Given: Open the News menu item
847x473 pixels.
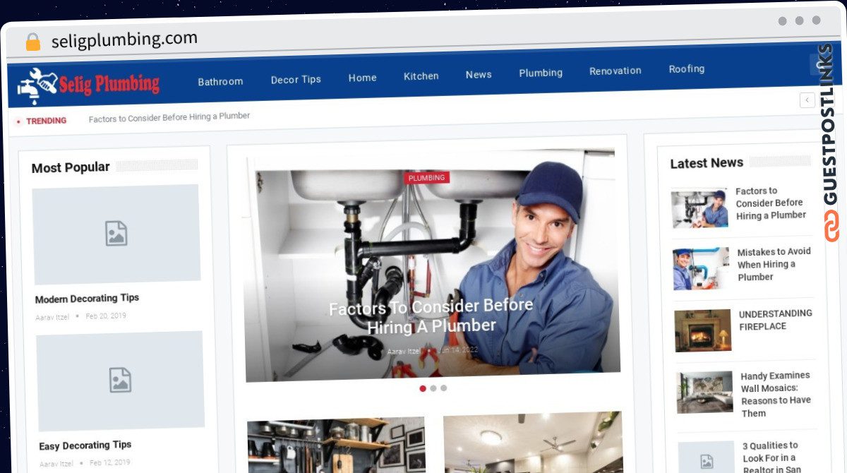Looking at the screenshot, I should (x=479, y=74).
